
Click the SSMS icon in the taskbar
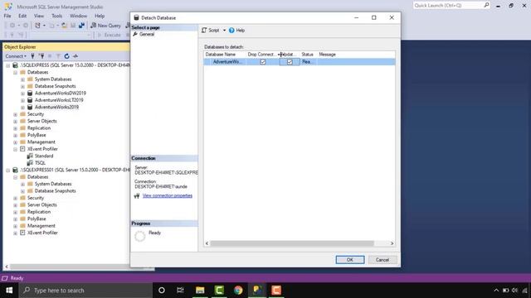coord(257,290)
